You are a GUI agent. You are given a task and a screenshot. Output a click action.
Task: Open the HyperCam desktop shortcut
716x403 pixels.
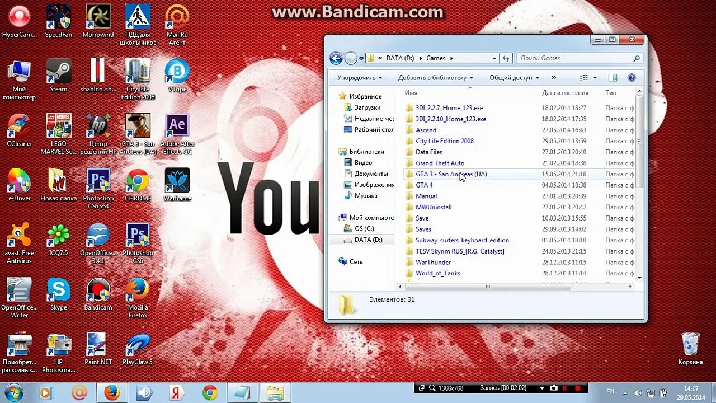click(19, 21)
